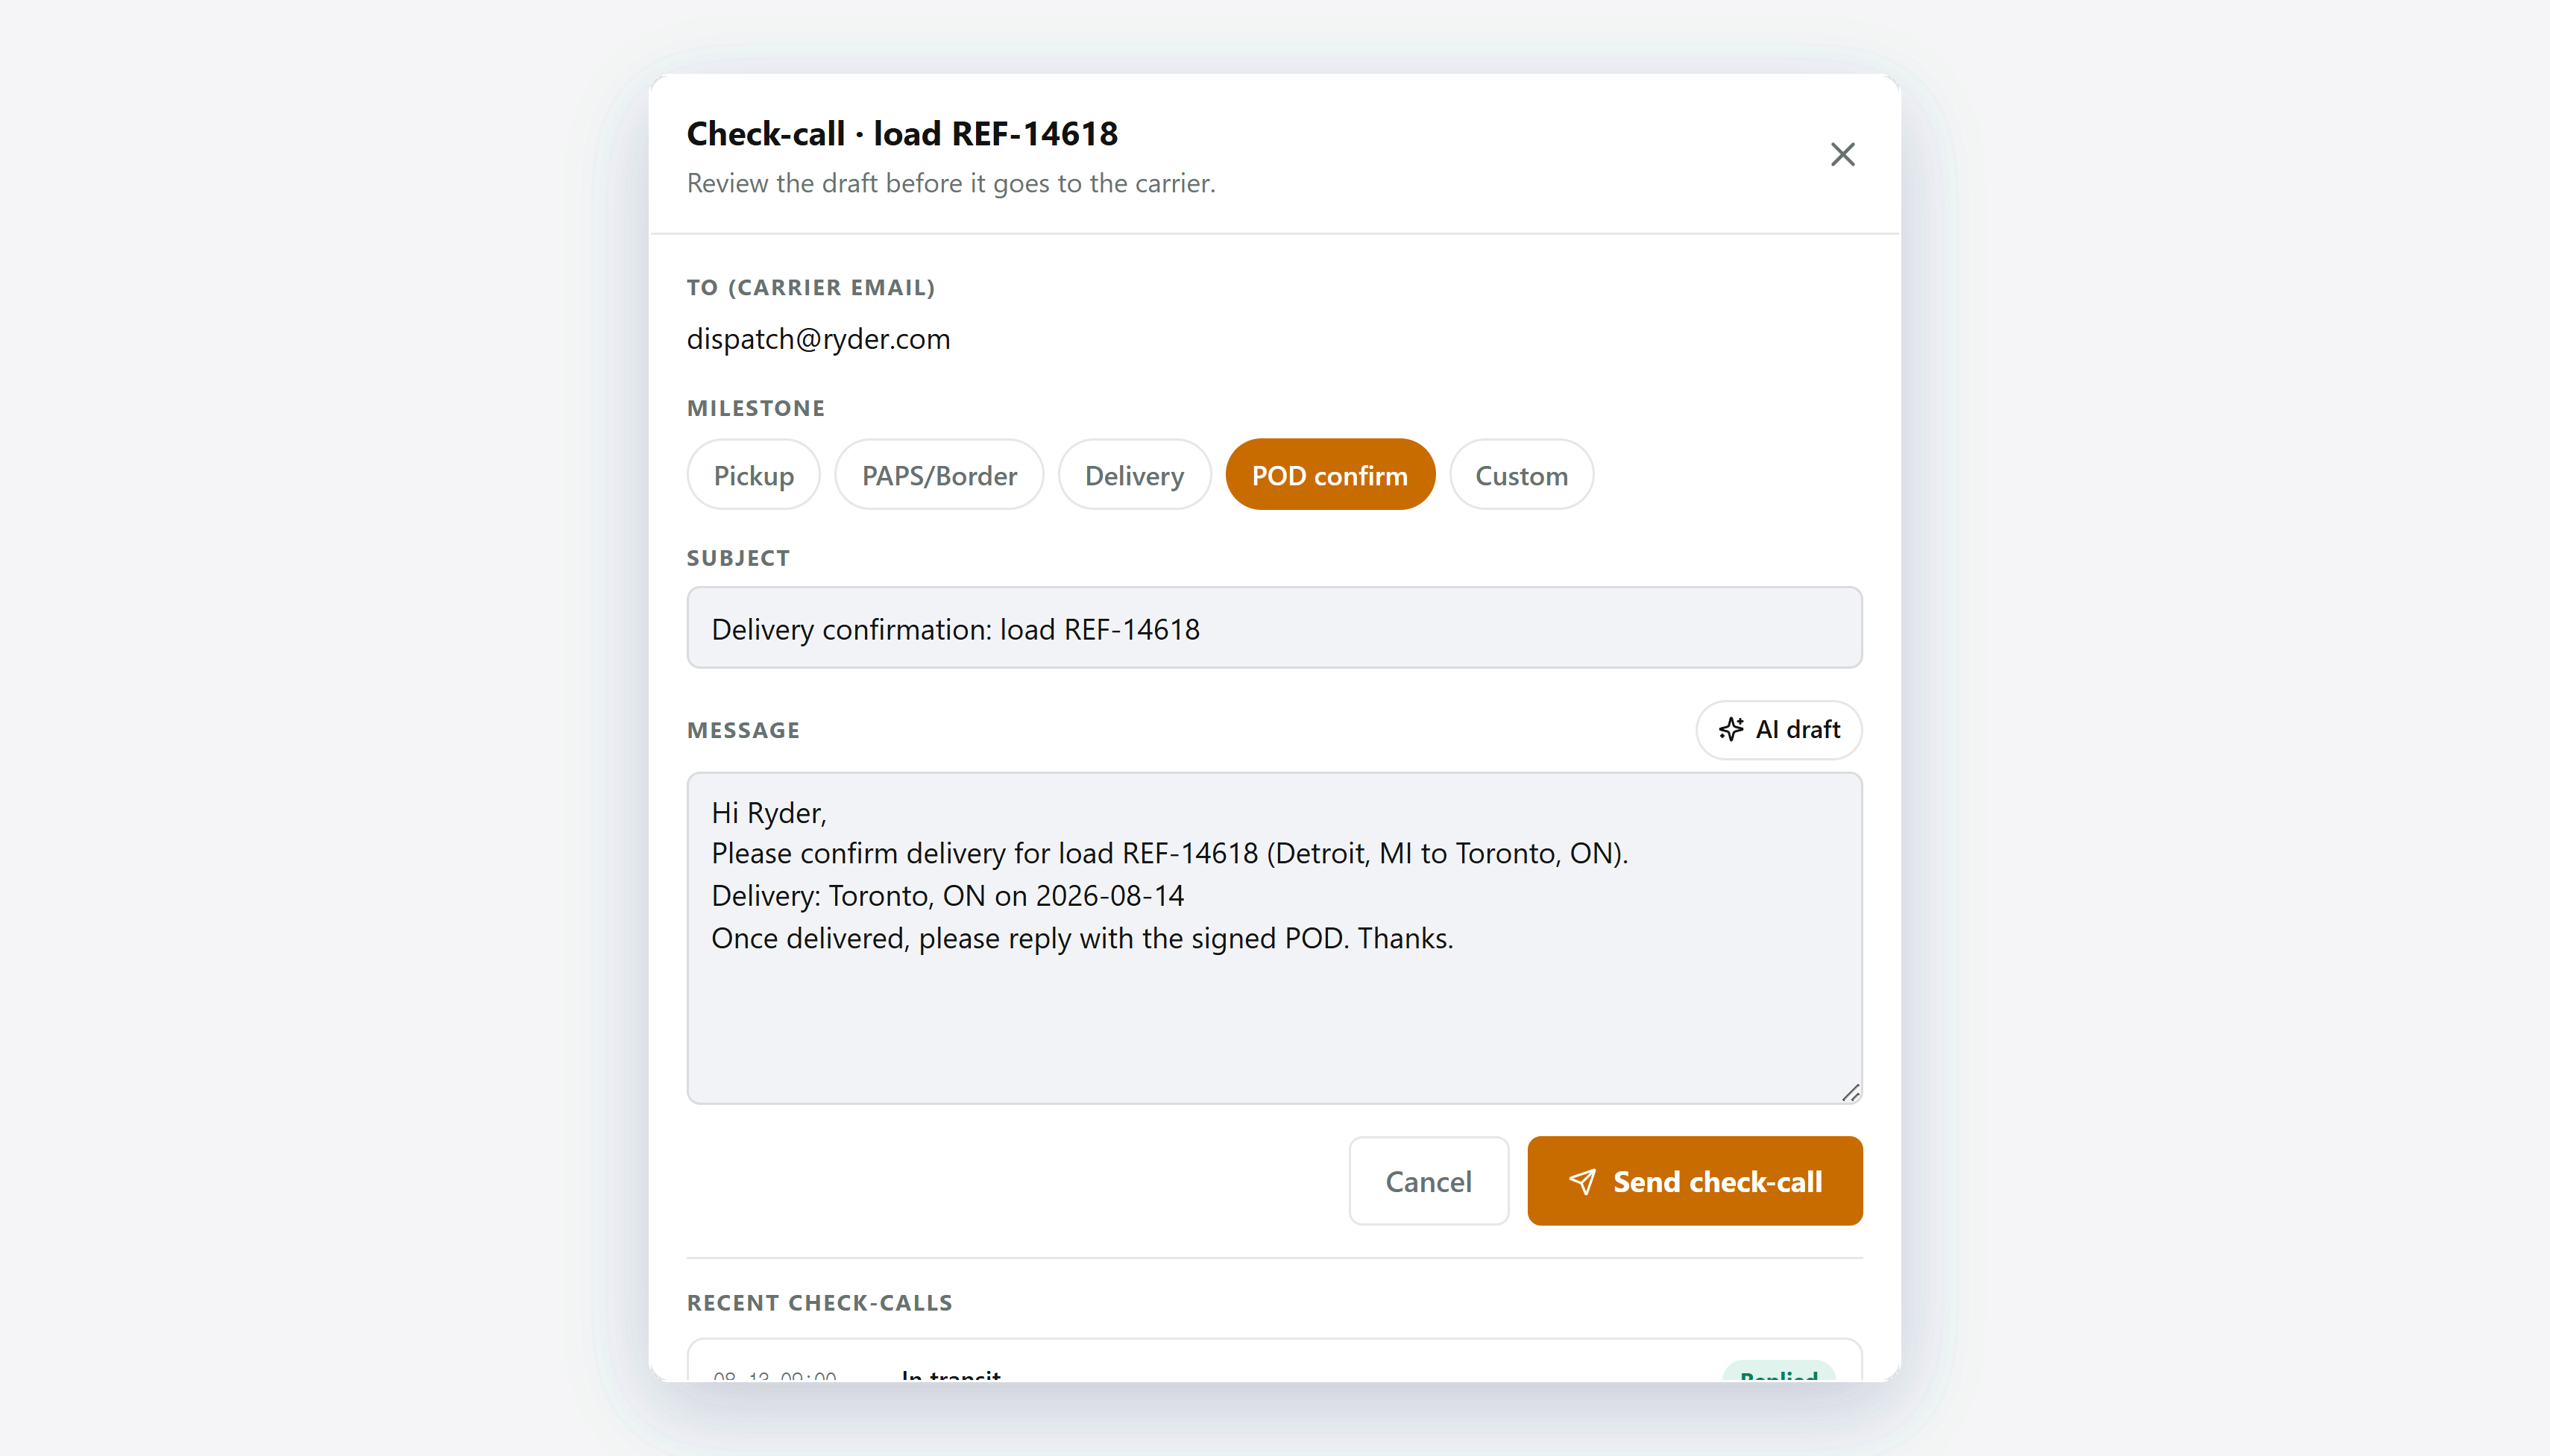The image size is (2550, 1456).
Task: Click inside the Message text area
Action: (1274, 938)
